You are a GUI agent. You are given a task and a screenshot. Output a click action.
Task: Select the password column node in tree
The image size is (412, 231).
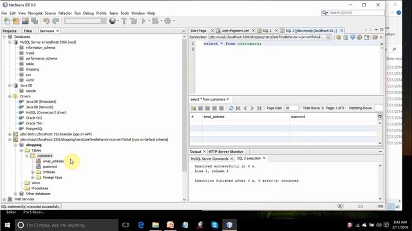pos(50,167)
